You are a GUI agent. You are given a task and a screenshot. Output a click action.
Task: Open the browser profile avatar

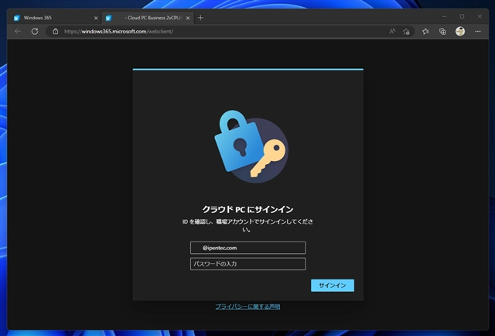pyautogui.click(x=460, y=31)
